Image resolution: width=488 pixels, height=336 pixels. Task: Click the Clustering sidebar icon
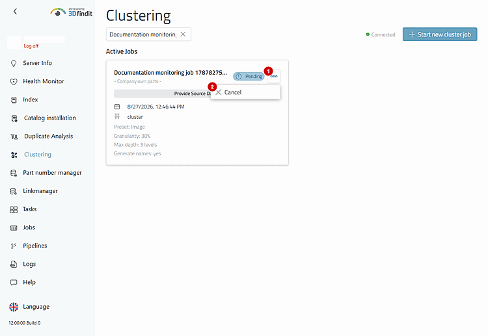pyautogui.click(x=14, y=155)
